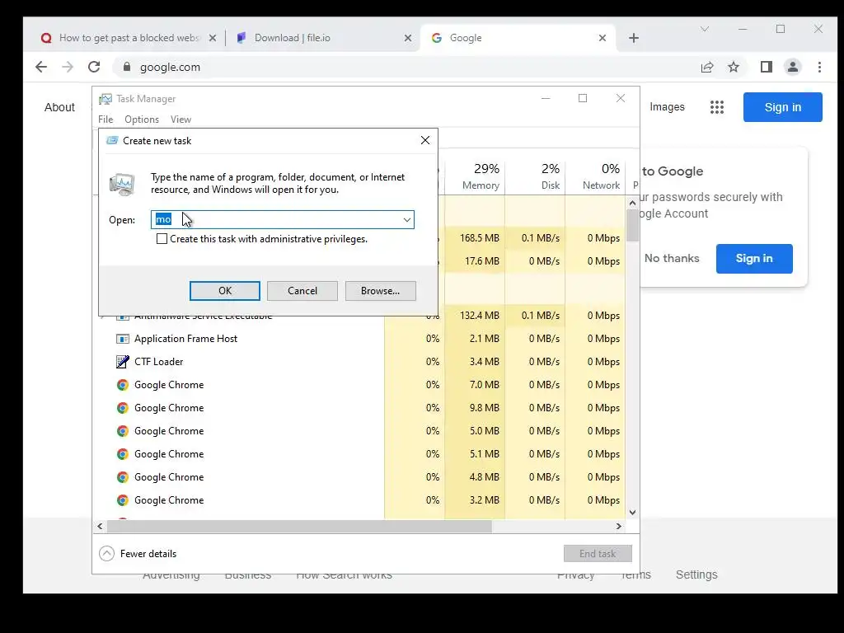Click Chrome's forward navigation arrow
844x633 pixels.
(68, 67)
